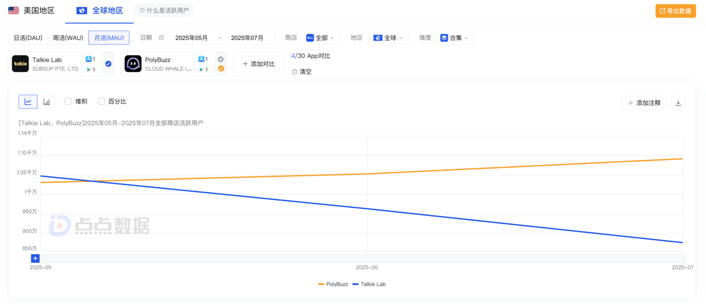
Task: Switch to bar chart view icon
Action: point(47,102)
